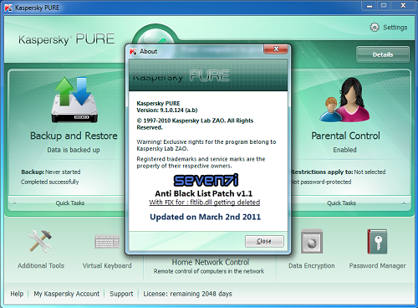This screenshot has height=308, width=418.
Task: Expand Quick Tasks under Backup and Restore
Action: pyautogui.click(x=70, y=203)
